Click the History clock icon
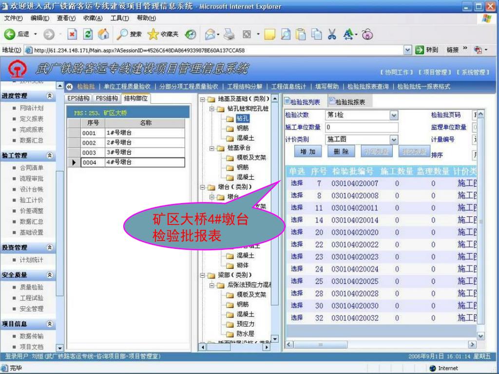Viewport: 499px width, 374px height. tap(191, 34)
